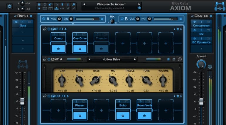Open the Gate effect slot
This screenshot has width=226, height=125.
coord(23,26)
